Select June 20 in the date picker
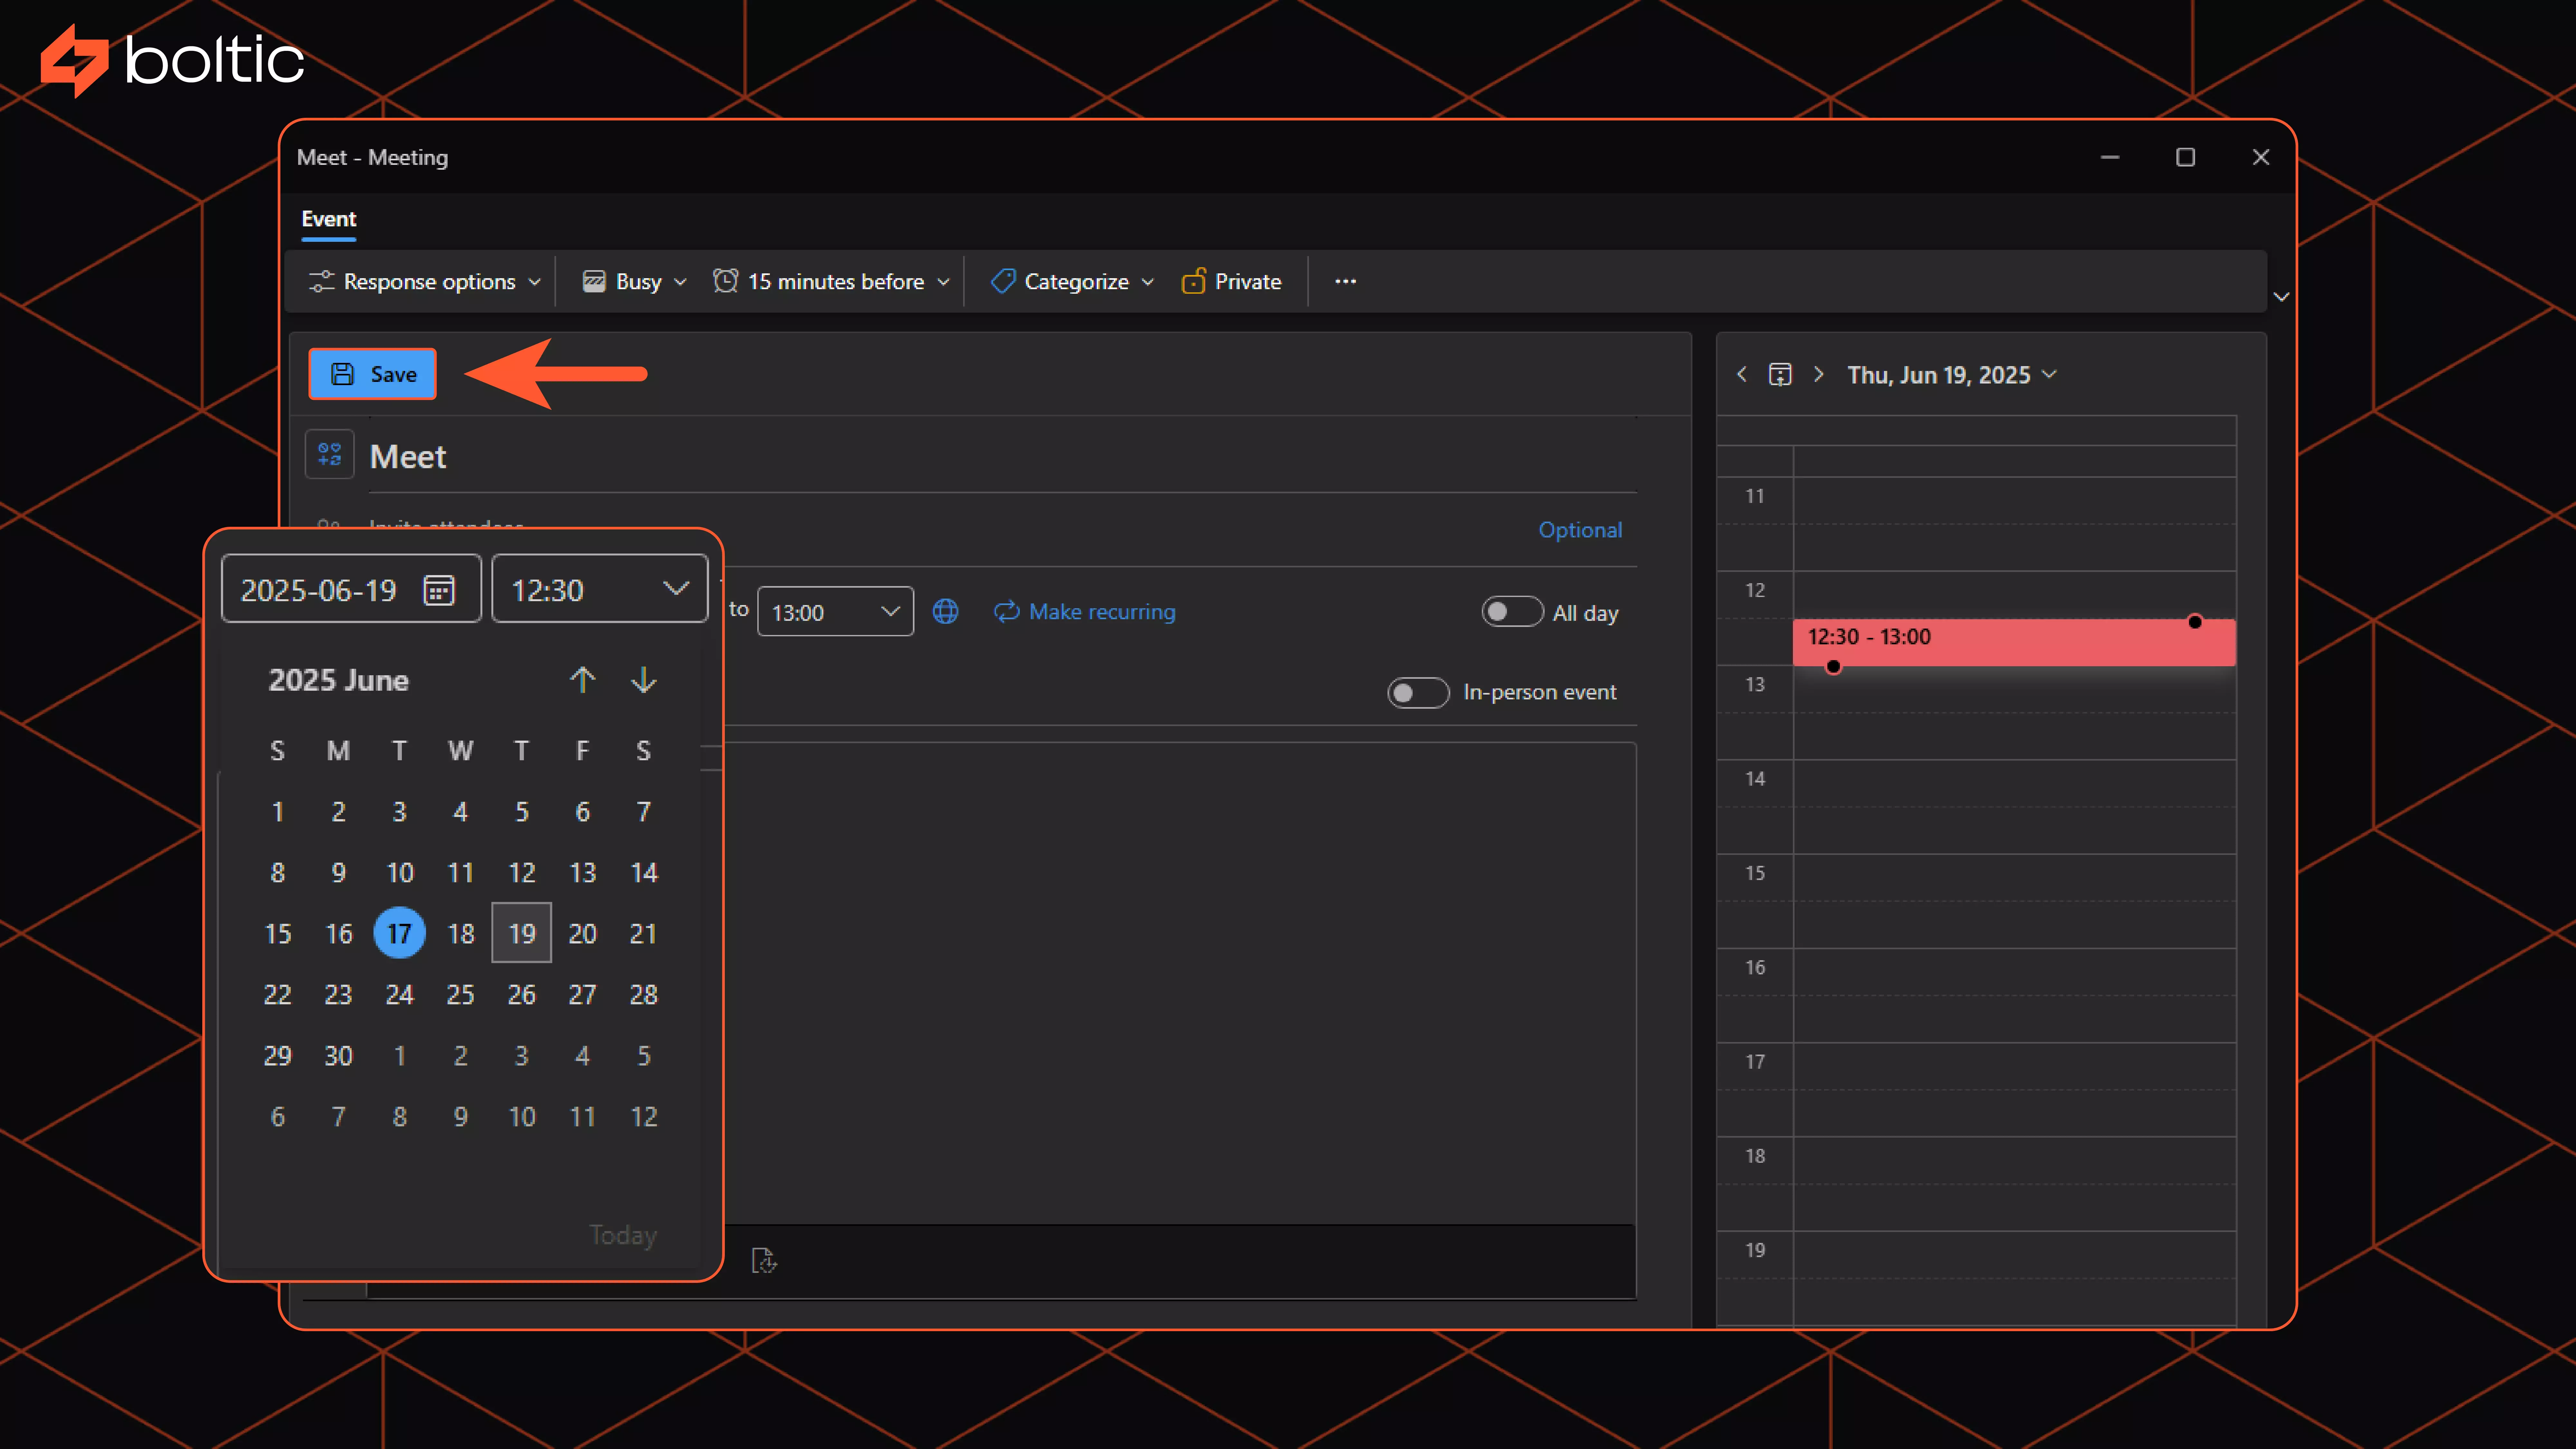Viewport: 2576px width, 1449px height. coord(582,933)
